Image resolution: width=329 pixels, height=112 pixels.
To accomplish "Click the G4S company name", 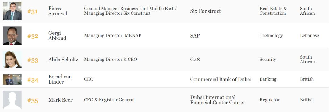I will pos(195,60).
